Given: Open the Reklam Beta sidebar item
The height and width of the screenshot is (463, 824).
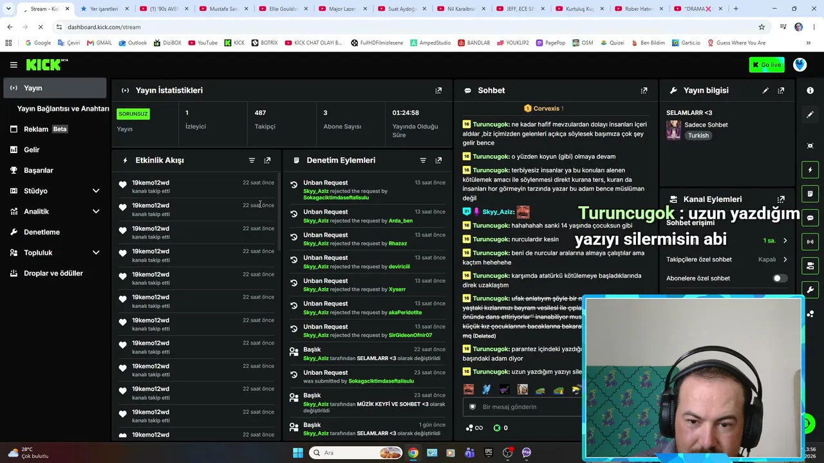Looking at the screenshot, I should [55, 129].
